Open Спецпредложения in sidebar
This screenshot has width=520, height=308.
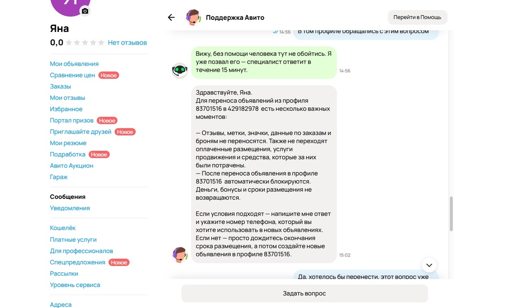[78, 262]
